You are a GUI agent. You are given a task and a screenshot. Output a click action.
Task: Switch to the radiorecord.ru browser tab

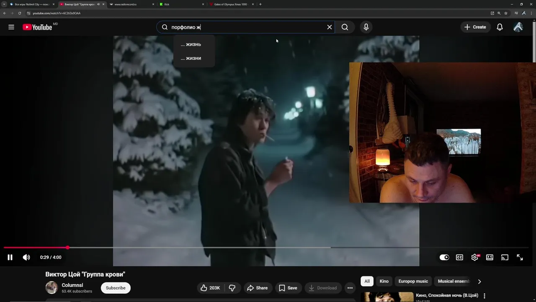(x=132, y=4)
